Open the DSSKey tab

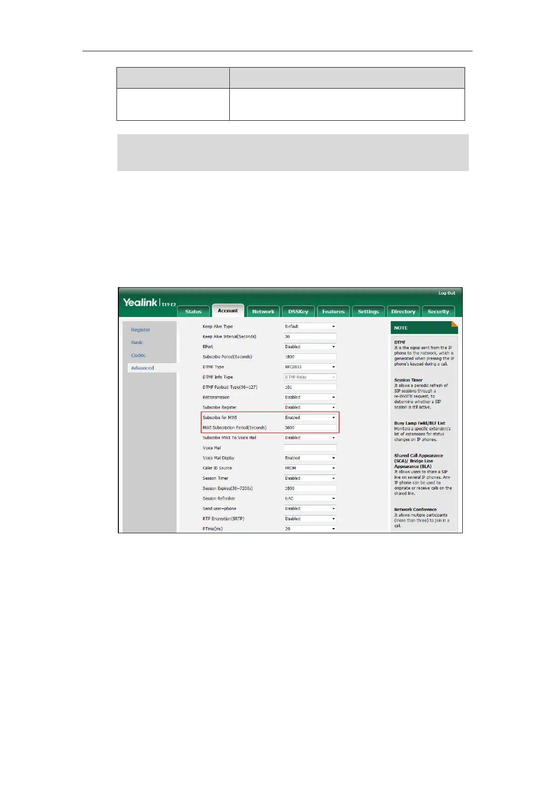tap(298, 311)
